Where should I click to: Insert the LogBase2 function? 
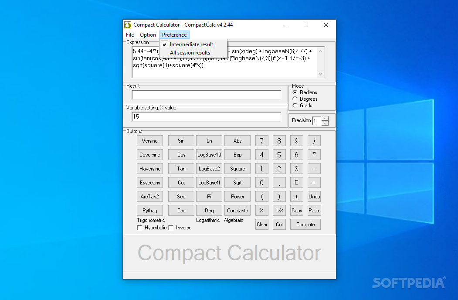209,169
